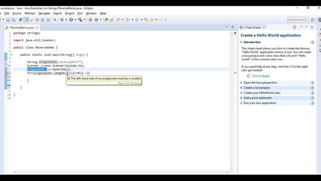Expand Create a Java project step

[241, 88]
